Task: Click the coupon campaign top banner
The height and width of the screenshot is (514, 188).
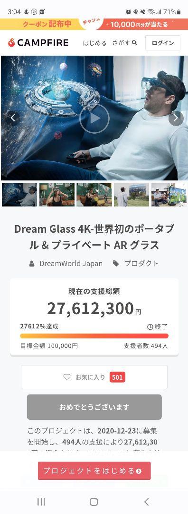Action: tap(94, 24)
